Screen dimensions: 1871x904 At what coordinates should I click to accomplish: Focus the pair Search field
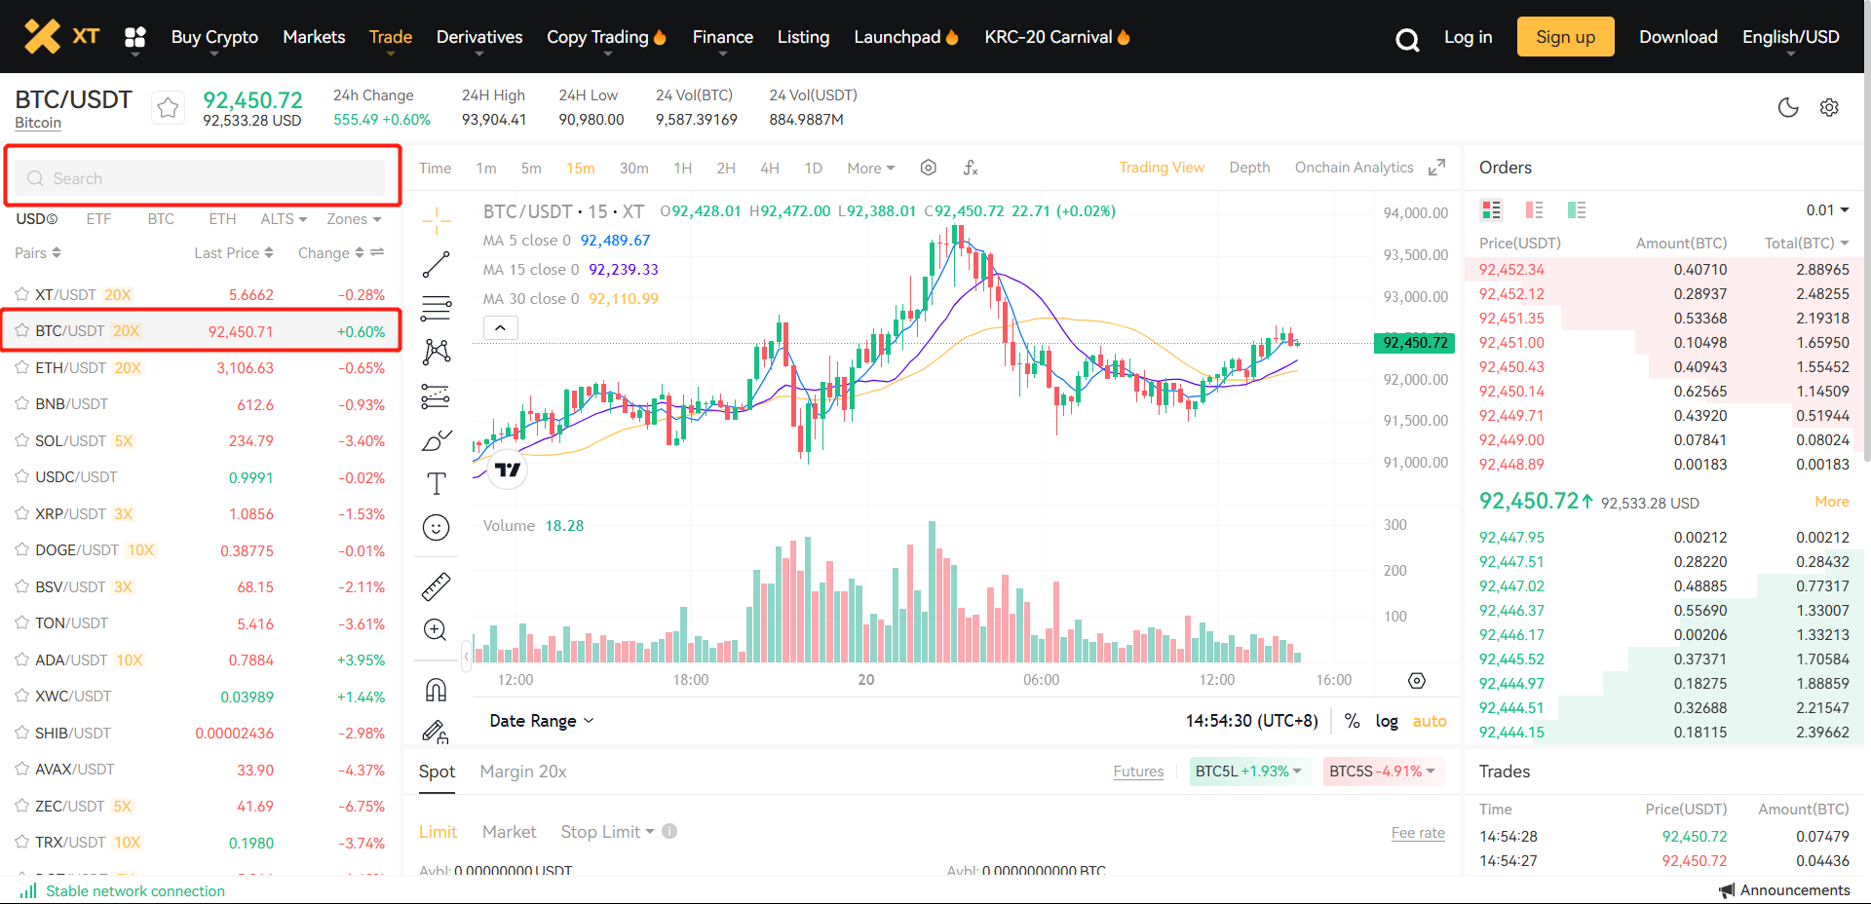tap(200, 178)
